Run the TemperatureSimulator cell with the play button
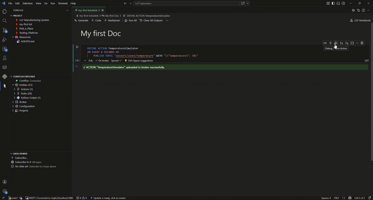The width and height of the screenshot is (373, 200). [x=77, y=47]
